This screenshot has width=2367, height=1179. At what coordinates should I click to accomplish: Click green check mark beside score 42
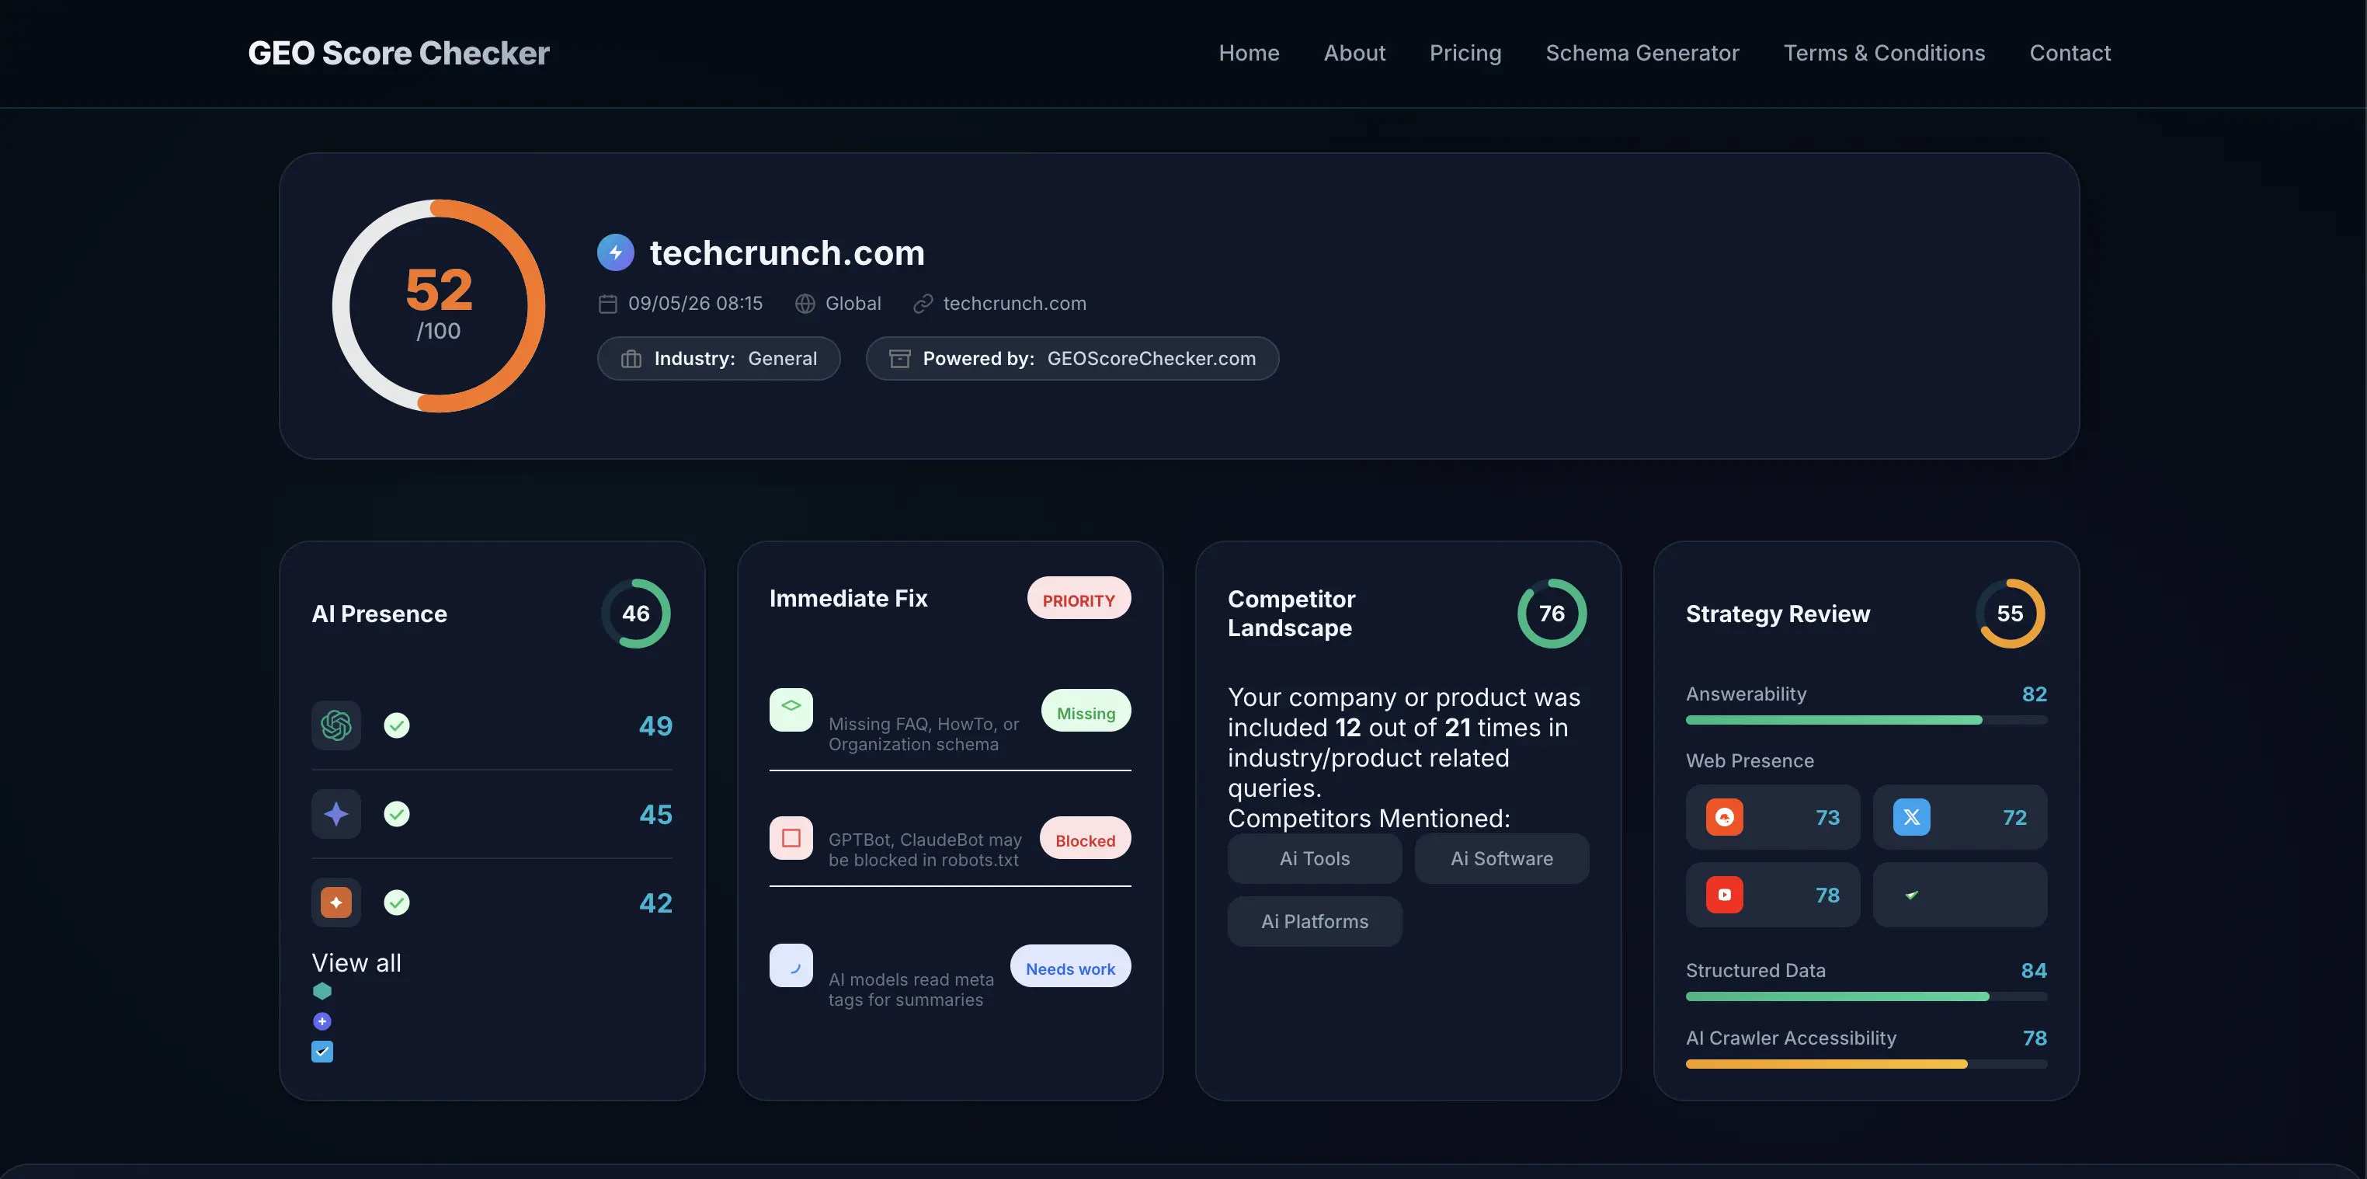click(396, 903)
